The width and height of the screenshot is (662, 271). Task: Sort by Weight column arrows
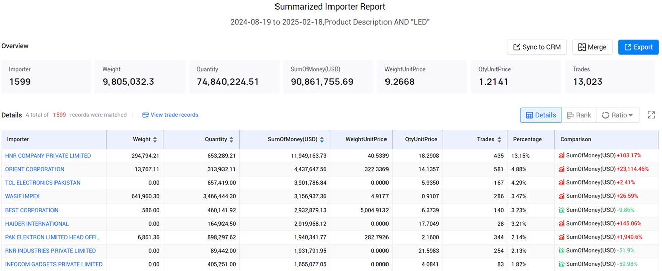tap(155, 139)
